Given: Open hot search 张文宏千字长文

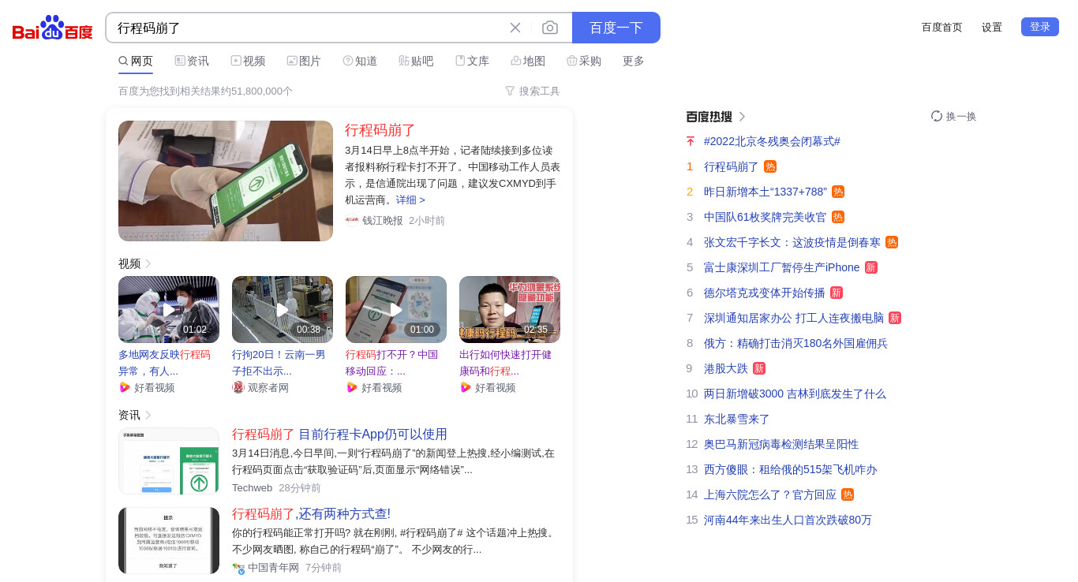Looking at the screenshot, I should pyautogui.click(x=792, y=242).
